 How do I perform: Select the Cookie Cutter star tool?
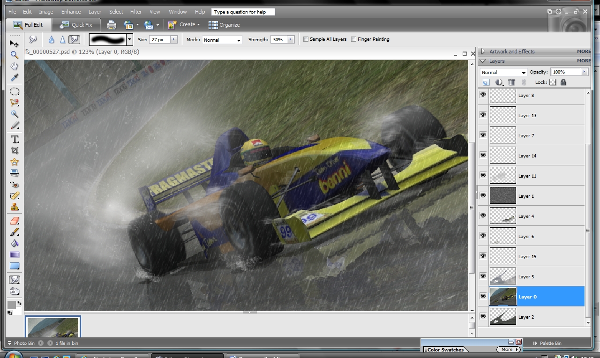pyautogui.click(x=15, y=162)
